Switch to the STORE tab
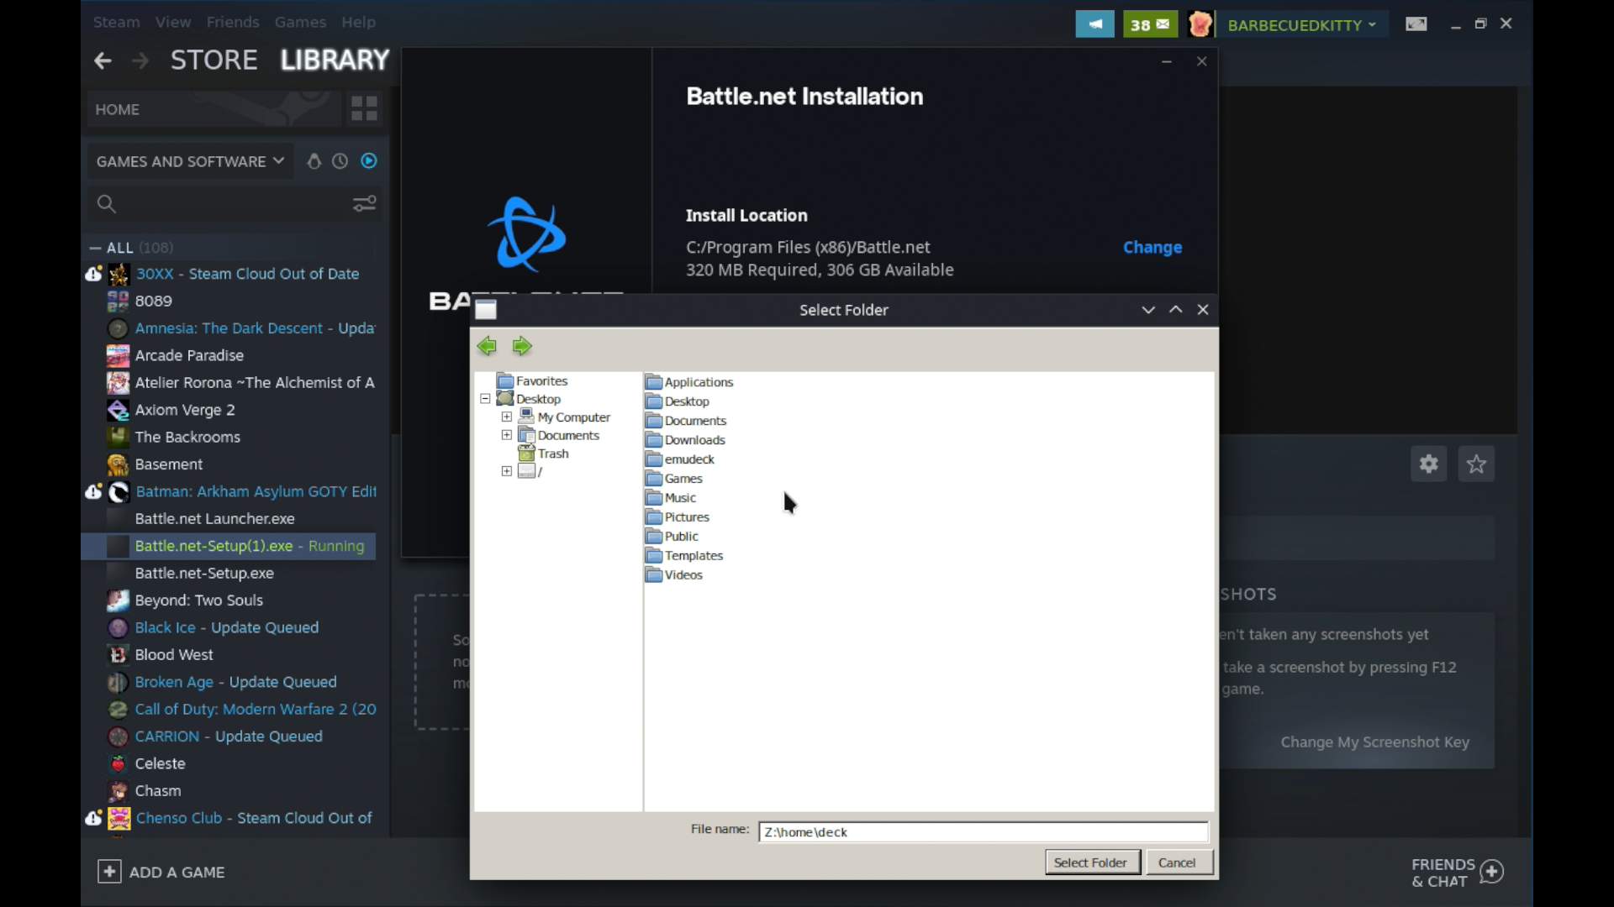This screenshot has height=907, width=1614. pos(213,59)
